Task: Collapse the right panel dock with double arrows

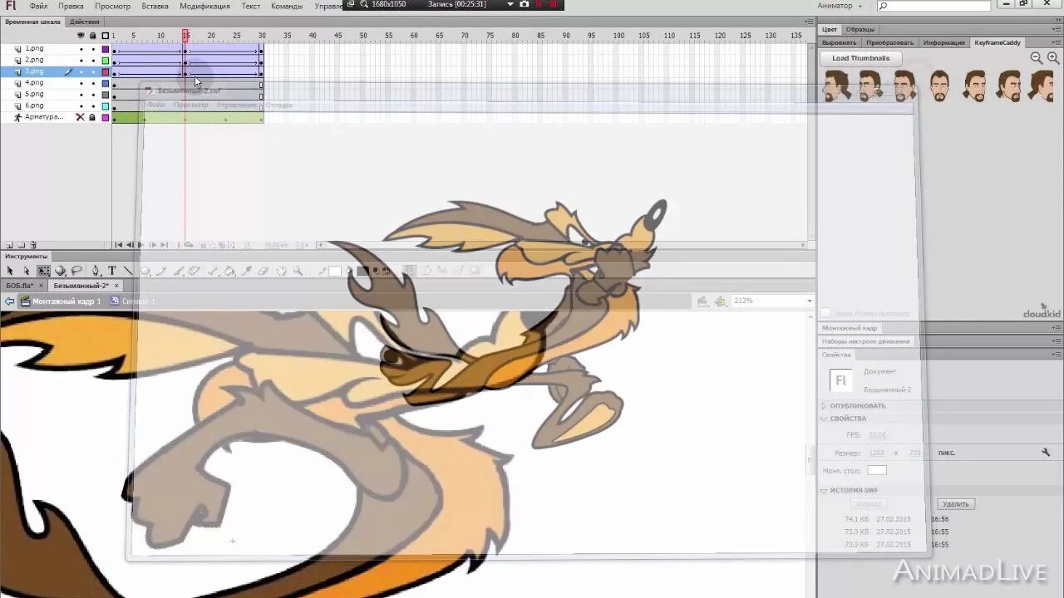Action: click(1057, 21)
